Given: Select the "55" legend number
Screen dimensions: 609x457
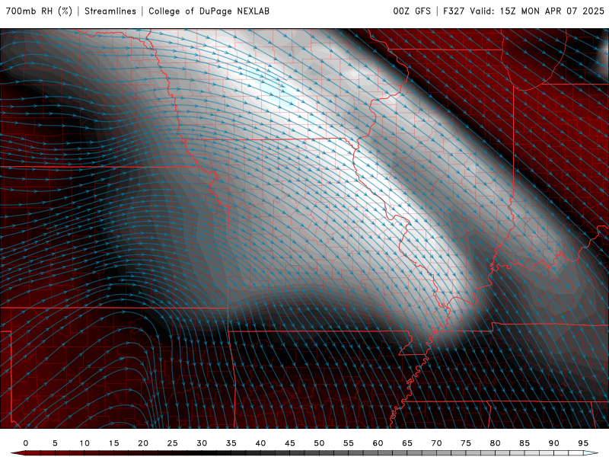Looking at the screenshot, I should [x=349, y=443].
